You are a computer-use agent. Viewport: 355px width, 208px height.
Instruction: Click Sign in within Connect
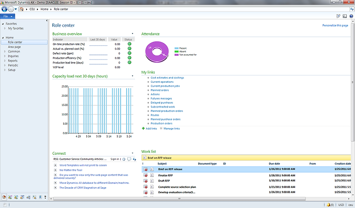pos(114,159)
